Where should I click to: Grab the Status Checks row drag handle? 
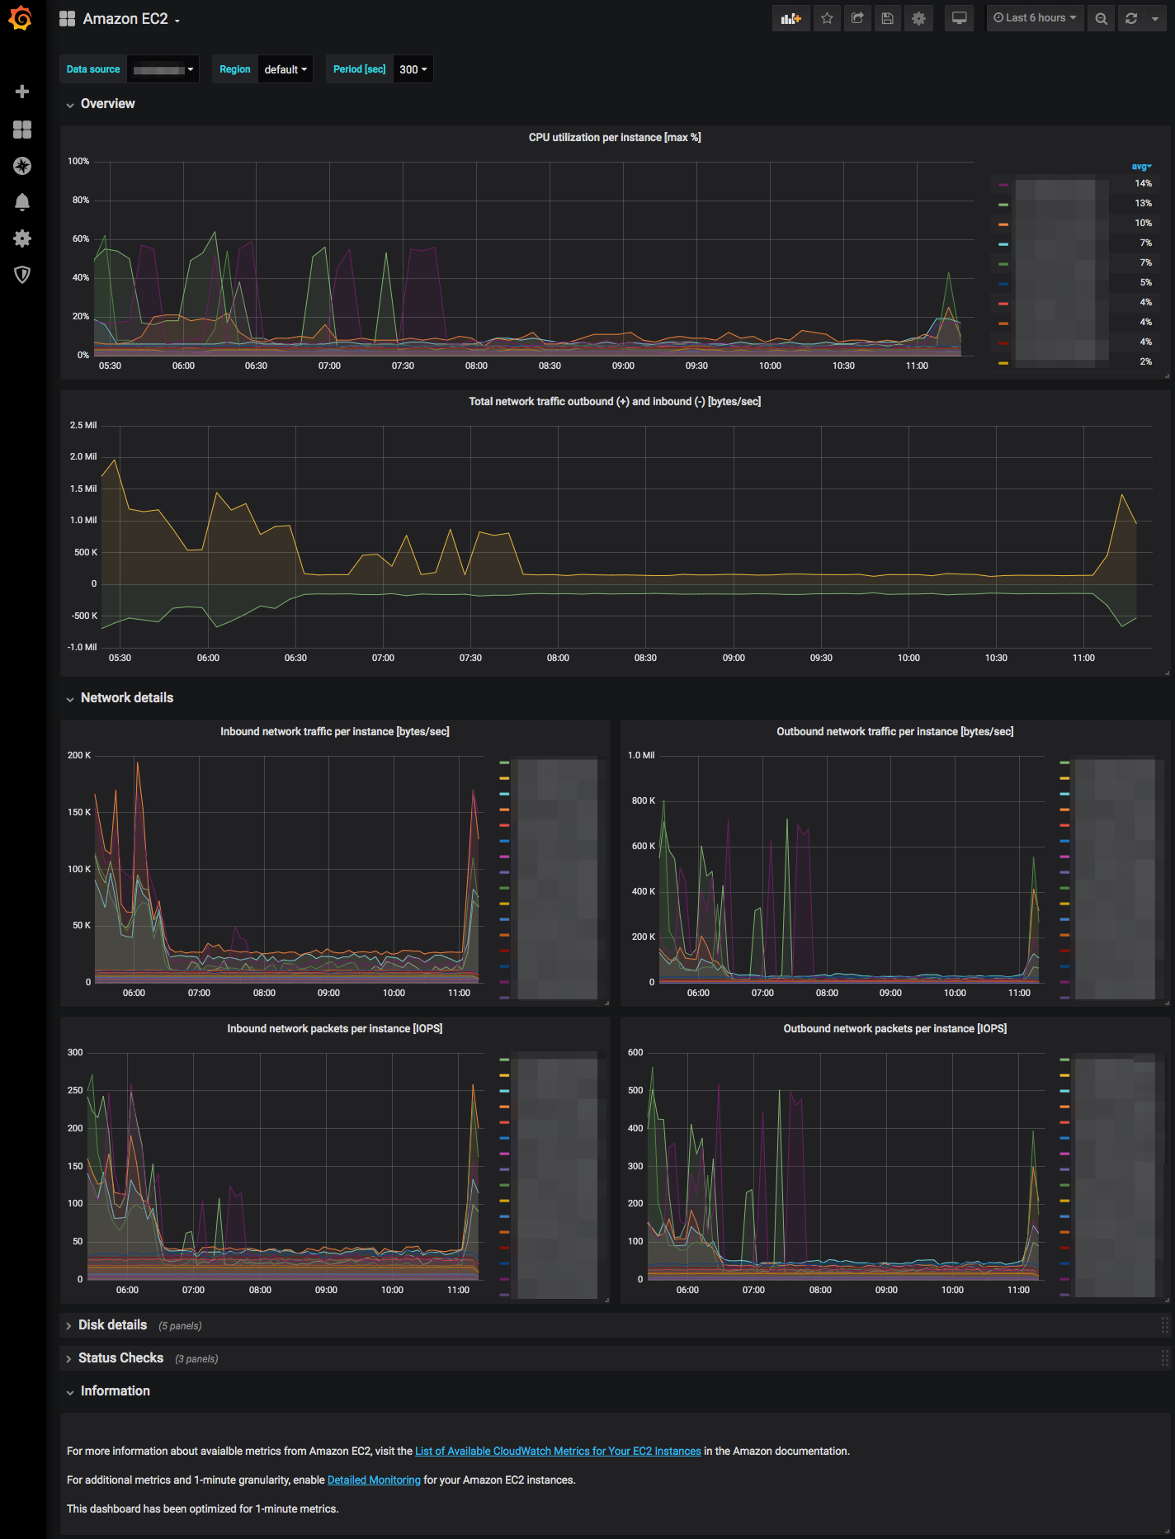(x=1164, y=1358)
